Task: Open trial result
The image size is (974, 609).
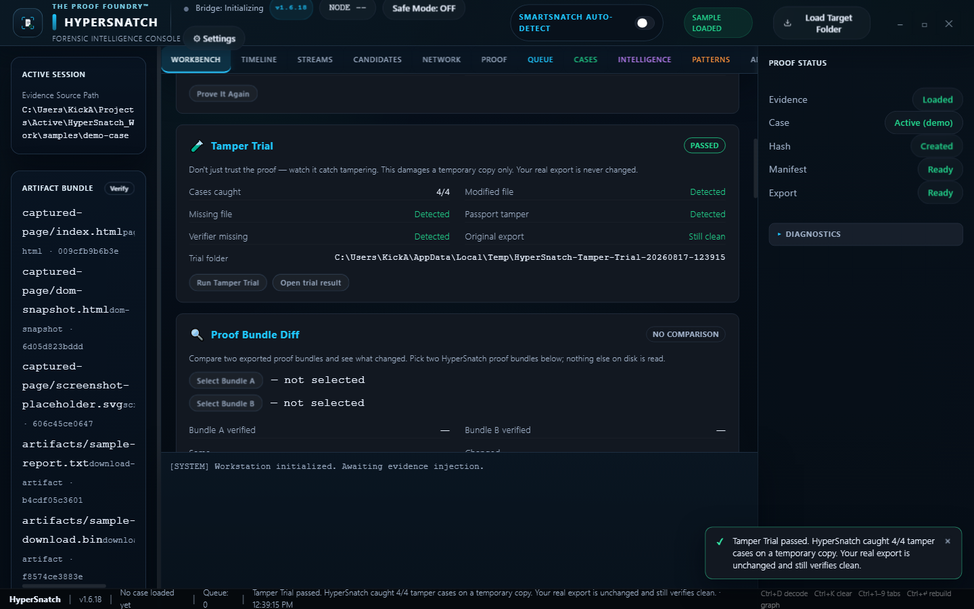Action: pyautogui.click(x=310, y=283)
